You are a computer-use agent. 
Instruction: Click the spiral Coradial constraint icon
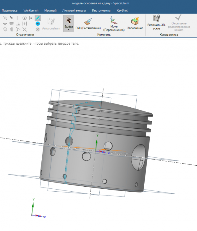pos(5,29)
